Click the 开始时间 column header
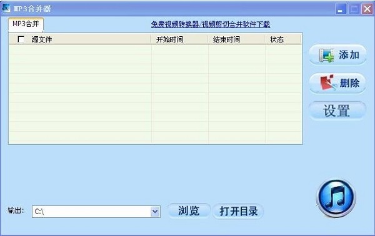Screen dimensions: 375x236 pyautogui.click(x=179, y=39)
